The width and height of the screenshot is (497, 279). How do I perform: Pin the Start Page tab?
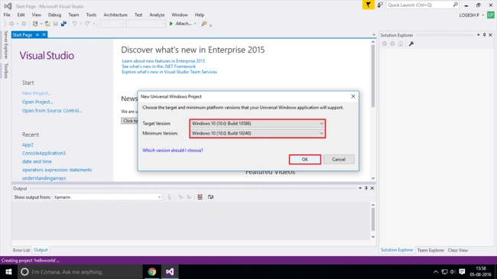[x=37, y=34]
